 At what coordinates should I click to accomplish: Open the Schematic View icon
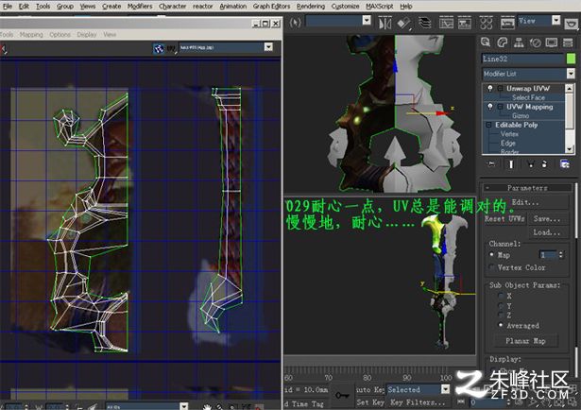click(x=464, y=23)
